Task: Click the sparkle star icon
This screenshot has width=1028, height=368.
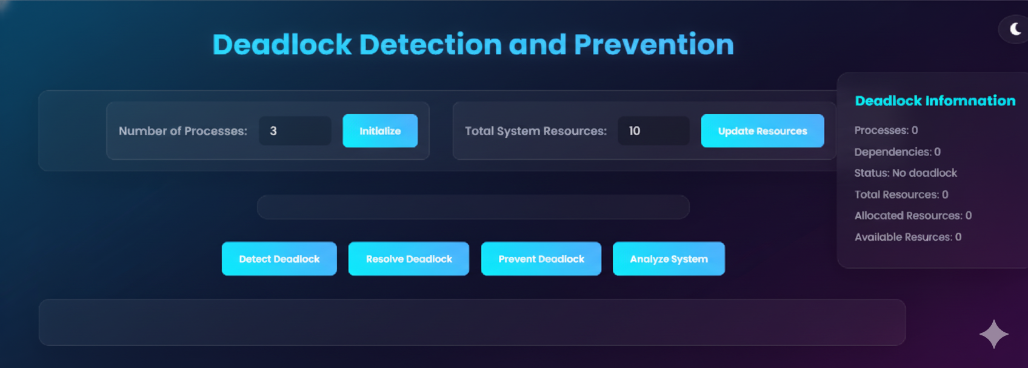Action: click(x=993, y=334)
